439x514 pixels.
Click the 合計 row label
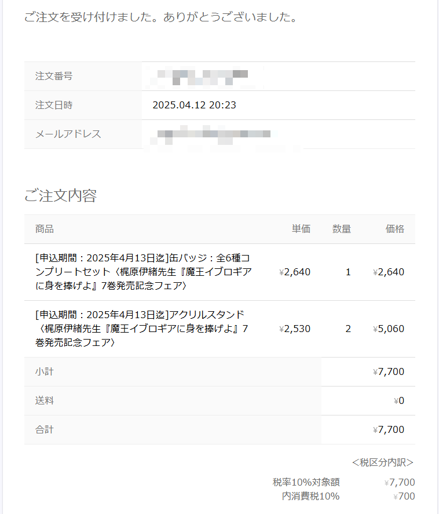[x=44, y=429]
